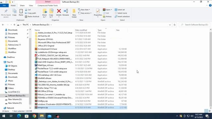
Task: Click Invert selection
Action: (122, 17)
